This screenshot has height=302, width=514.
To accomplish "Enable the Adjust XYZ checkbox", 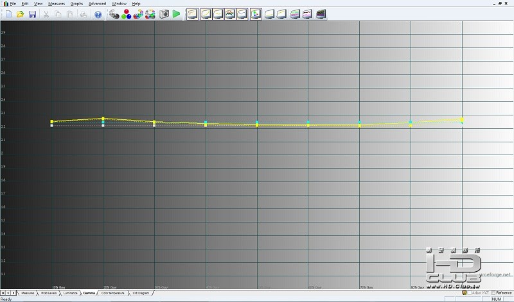I will coord(469,293).
